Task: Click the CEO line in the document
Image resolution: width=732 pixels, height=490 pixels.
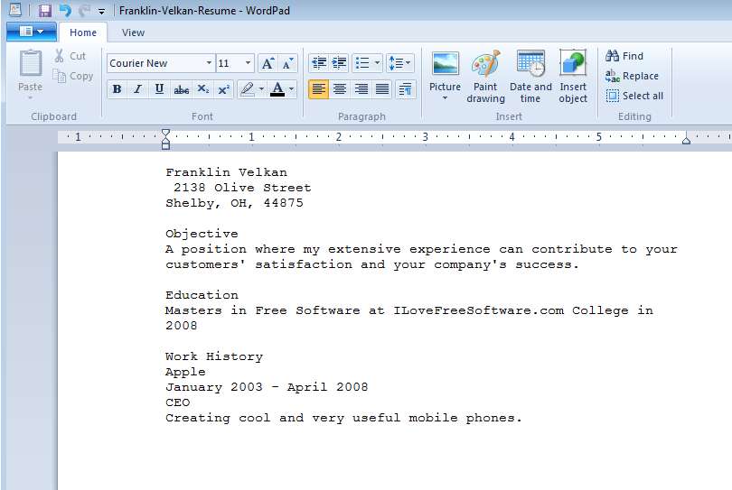Action: point(178,402)
